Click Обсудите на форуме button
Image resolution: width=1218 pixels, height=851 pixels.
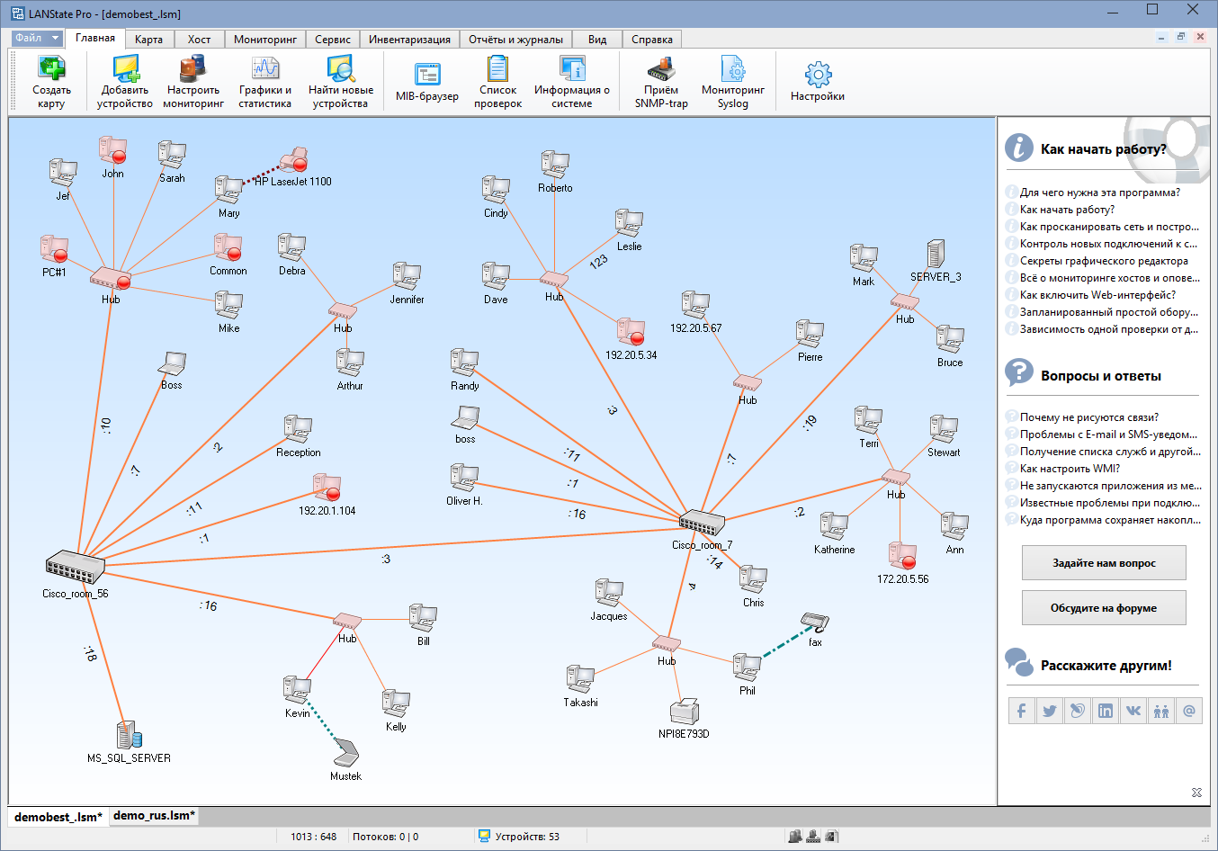pos(1104,608)
